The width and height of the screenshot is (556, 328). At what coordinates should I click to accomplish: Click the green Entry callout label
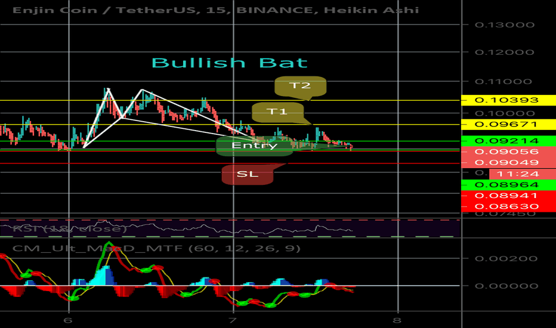point(254,146)
